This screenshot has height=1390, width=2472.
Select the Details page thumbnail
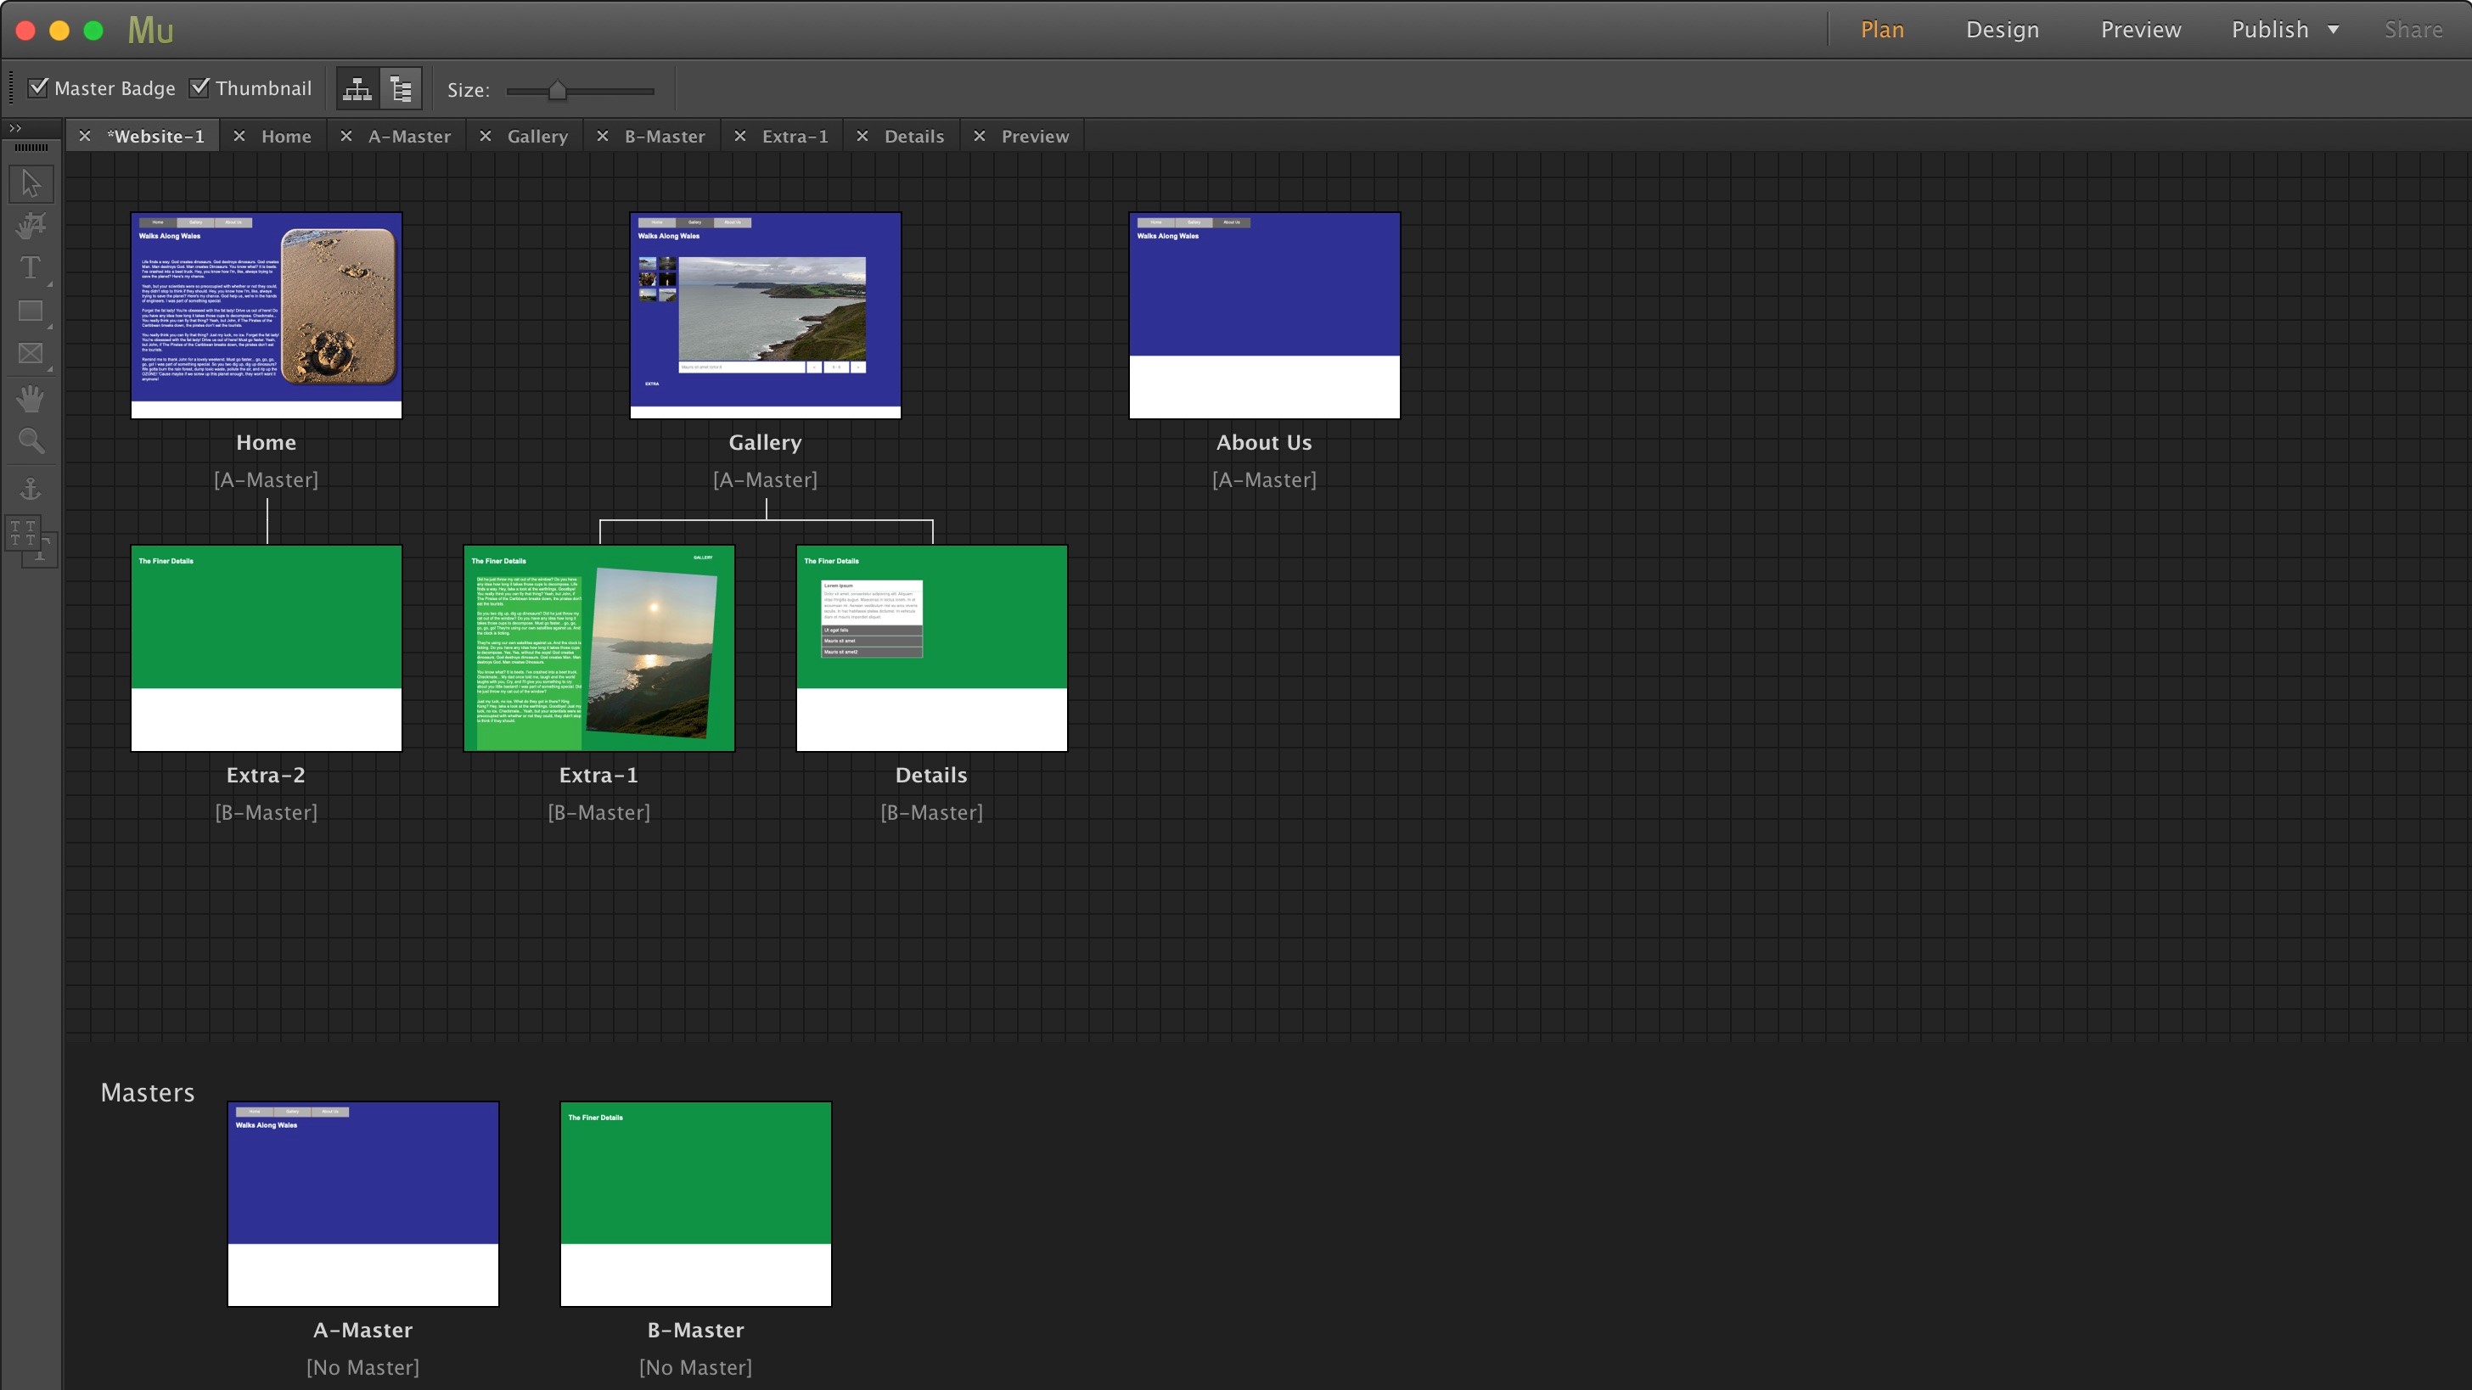932,648
